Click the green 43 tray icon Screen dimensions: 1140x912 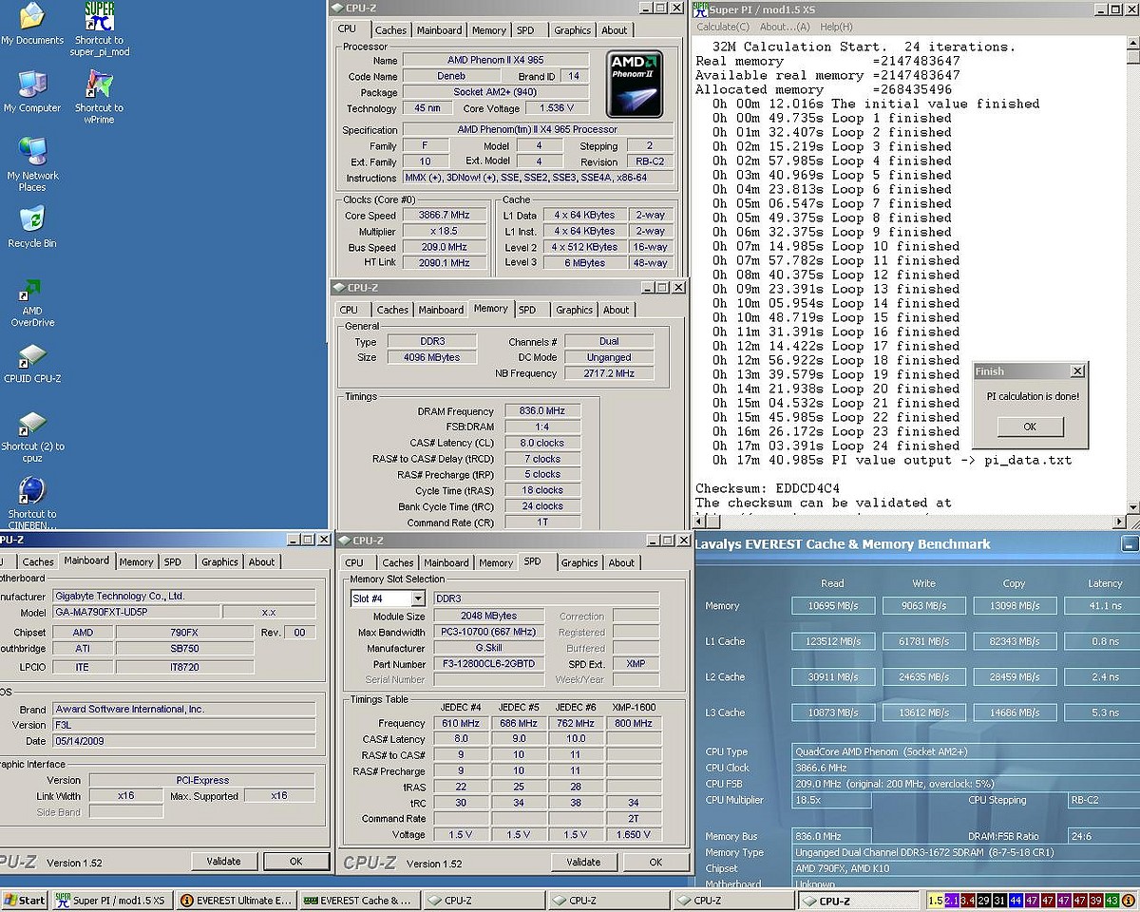(1113, 901)
